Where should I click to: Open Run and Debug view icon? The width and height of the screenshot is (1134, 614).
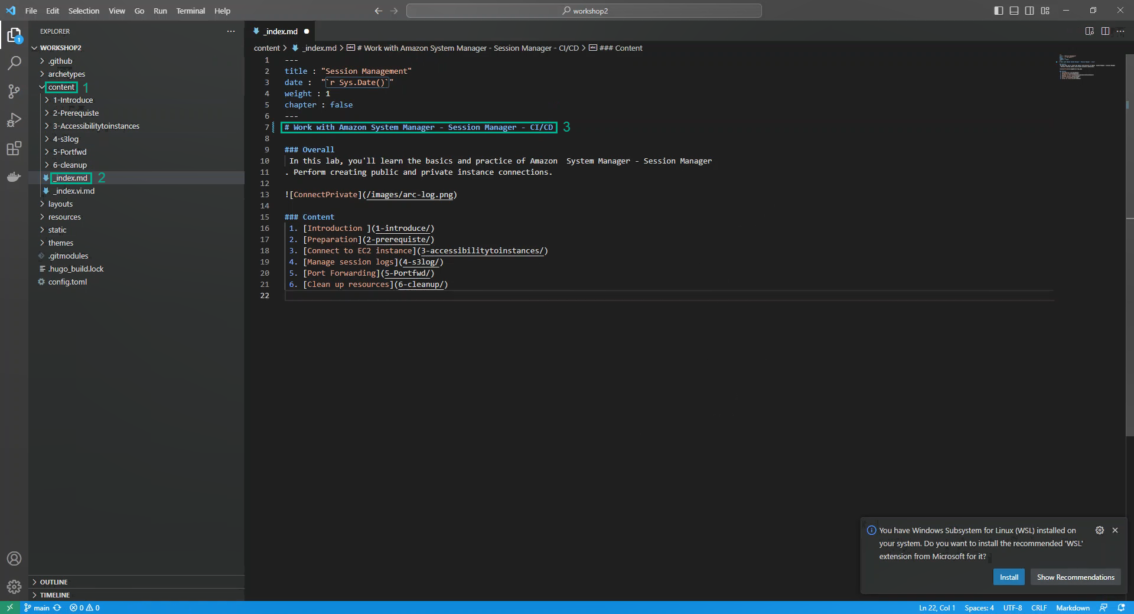14,120
